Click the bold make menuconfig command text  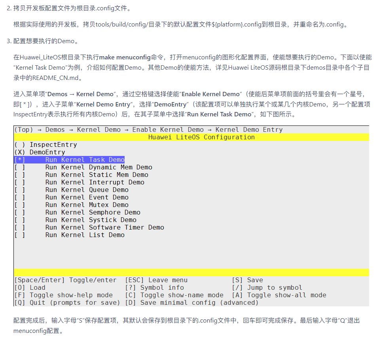(125, 57)
